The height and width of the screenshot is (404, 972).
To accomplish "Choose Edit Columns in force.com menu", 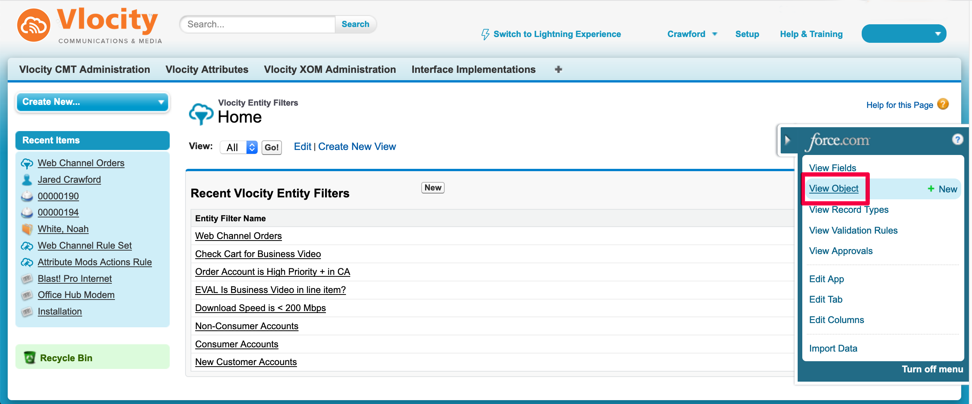I will click(836, 320).
